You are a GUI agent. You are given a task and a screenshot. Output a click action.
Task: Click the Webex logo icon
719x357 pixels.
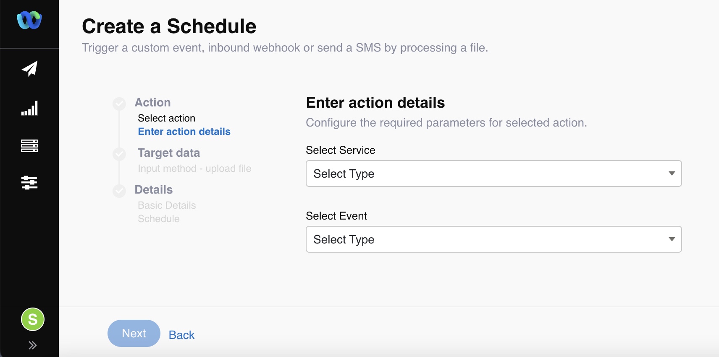coord(29,20)
